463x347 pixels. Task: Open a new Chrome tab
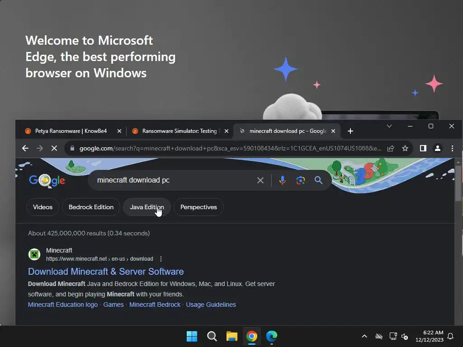[x=350, y=131]
